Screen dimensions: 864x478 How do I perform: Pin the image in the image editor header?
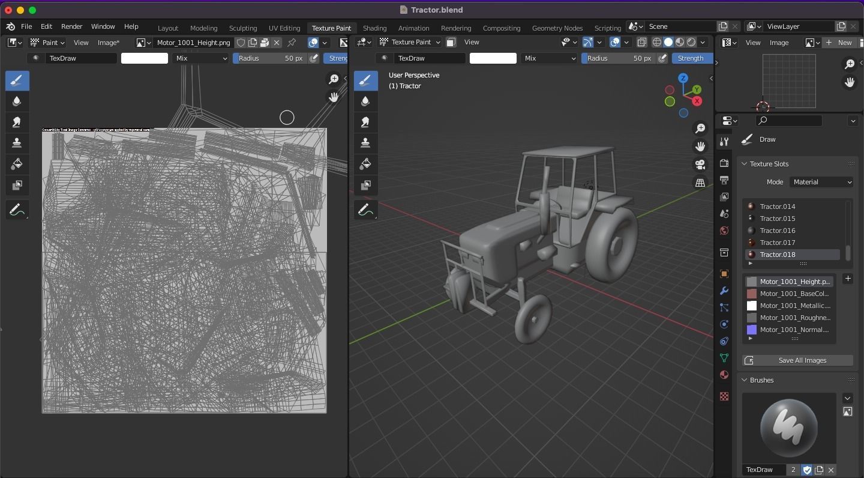click(292, 43)
